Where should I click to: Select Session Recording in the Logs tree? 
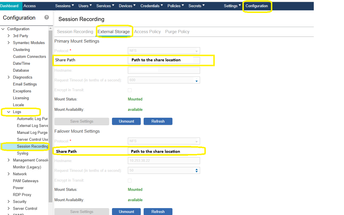click(x=33, y=146)
